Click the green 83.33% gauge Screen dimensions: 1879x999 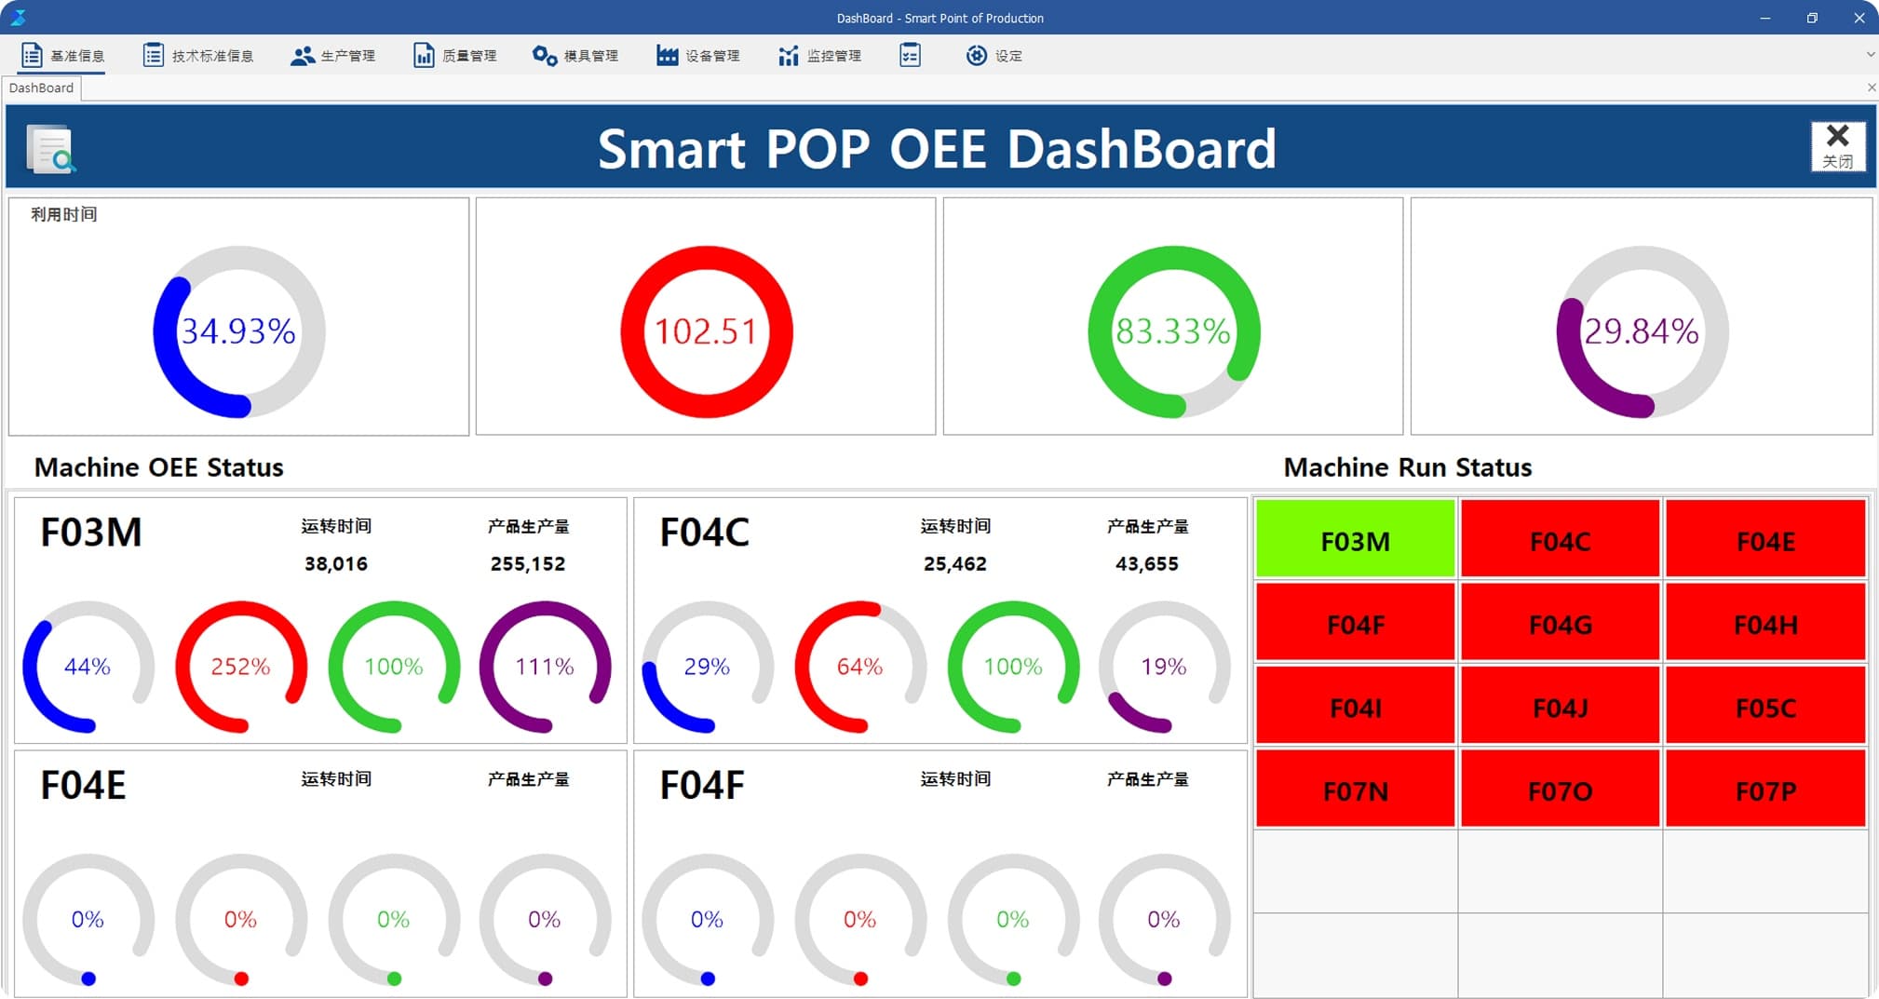click(x=1174, y=331)
